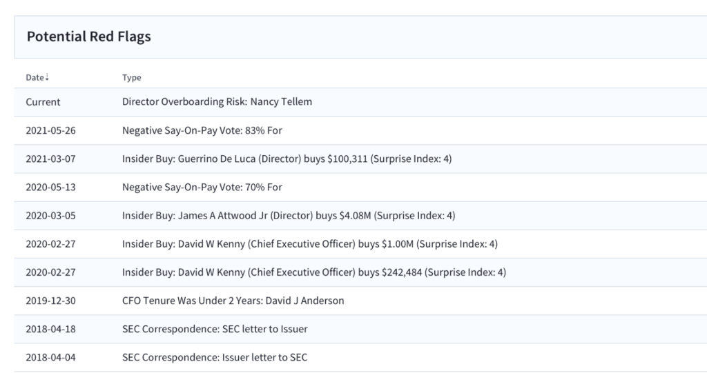Open CFO Tenure Under 2 Years entry
Viewport: 707px width, 373px height.
pyautogui.click(x=233, y=301)
